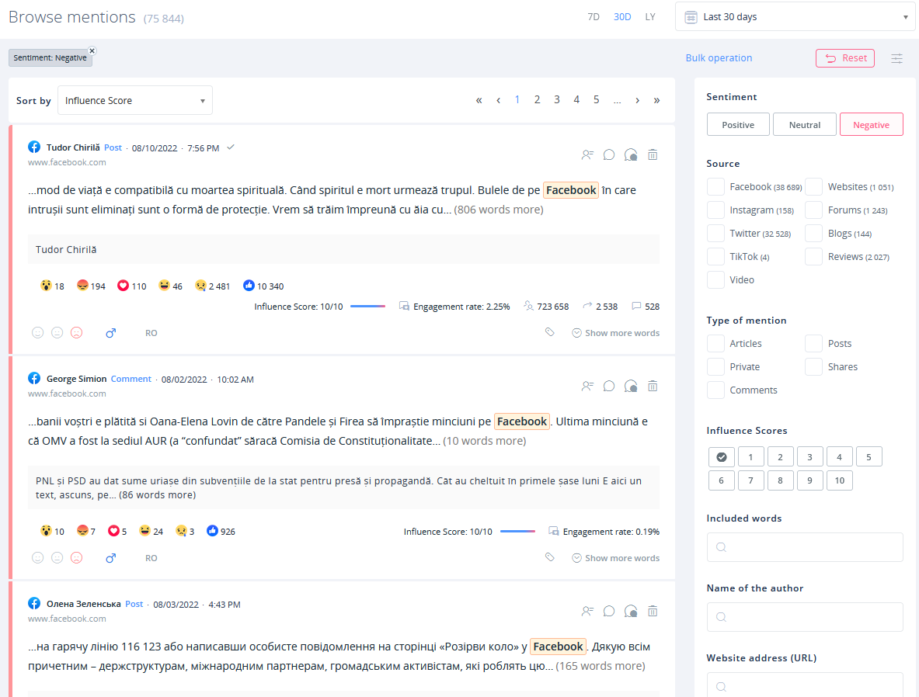Open author details via the person icon
Viewport: 919px width, 697px height.
point(587,154)
